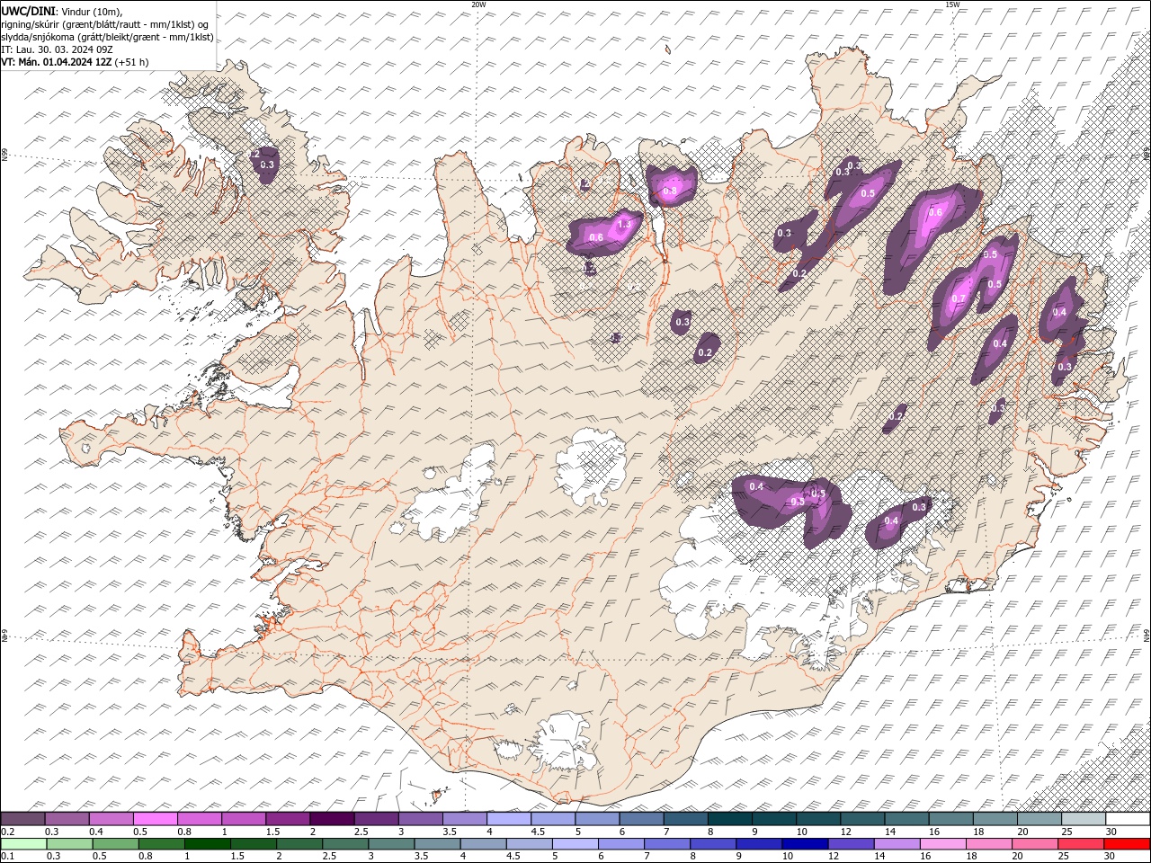Click the '18' label in the rain legend

pos(972,857)
